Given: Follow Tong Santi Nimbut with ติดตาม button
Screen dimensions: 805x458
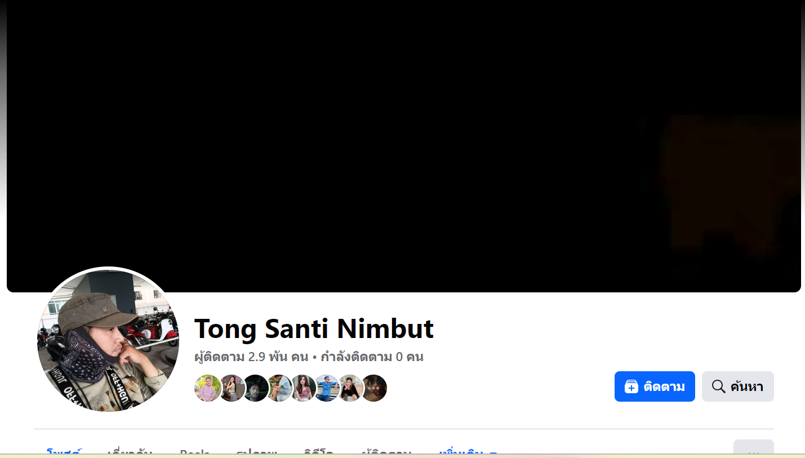Looking at the screenshot, I should pos(655,386).
